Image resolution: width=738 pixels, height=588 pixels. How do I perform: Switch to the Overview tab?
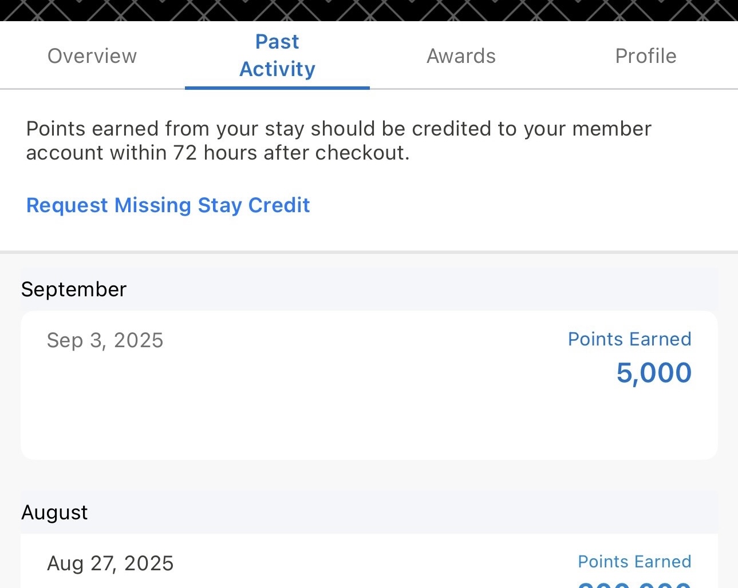92,56
